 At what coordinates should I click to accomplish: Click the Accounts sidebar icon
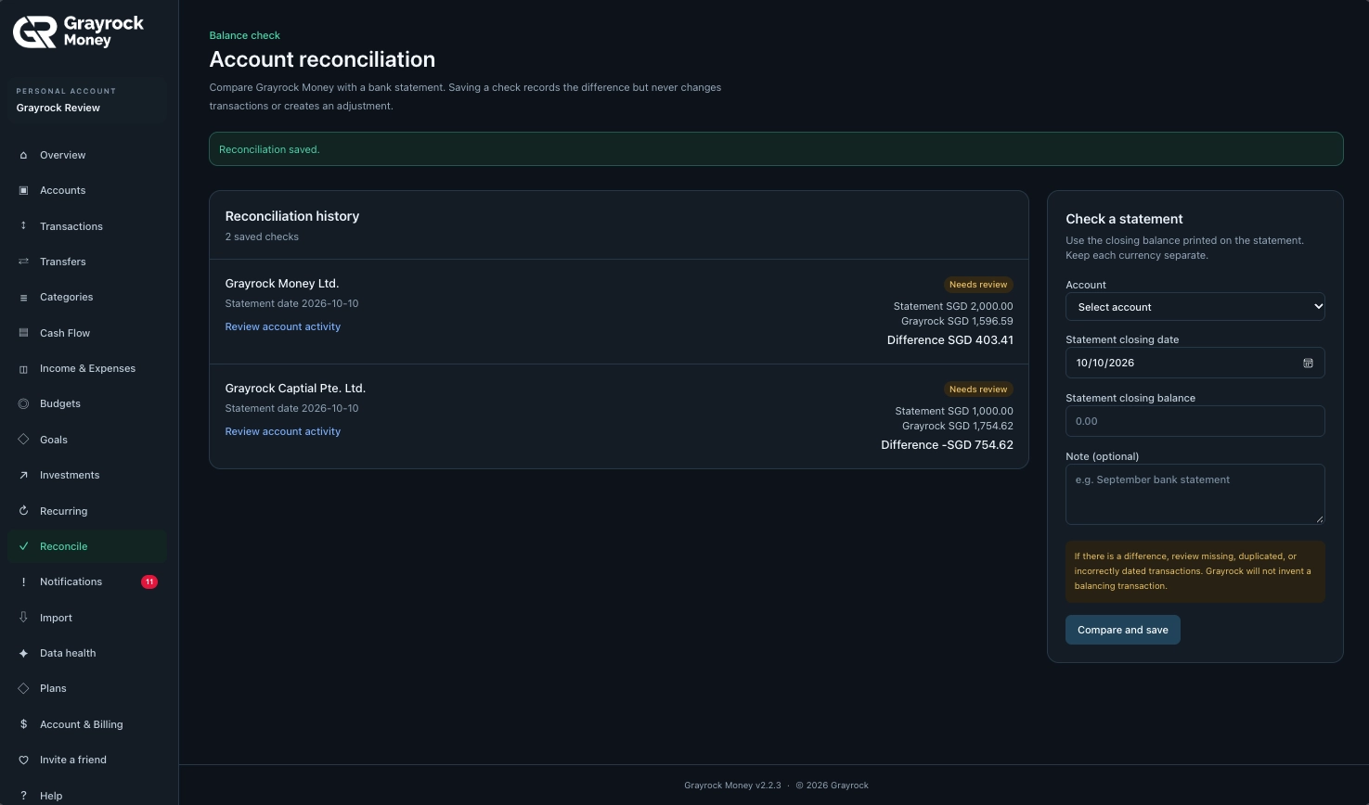click(x=23, y=190)
